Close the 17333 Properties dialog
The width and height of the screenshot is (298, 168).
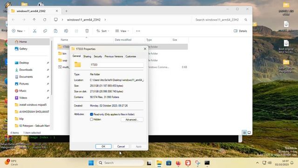pos(145,49)
